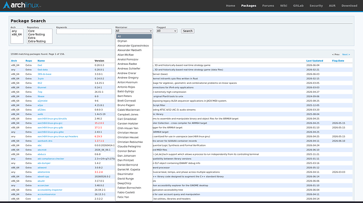The image size is (363, 203).
Task: Open the aarch64-linux-gnu-binutils package
Action: coord(52,119)
